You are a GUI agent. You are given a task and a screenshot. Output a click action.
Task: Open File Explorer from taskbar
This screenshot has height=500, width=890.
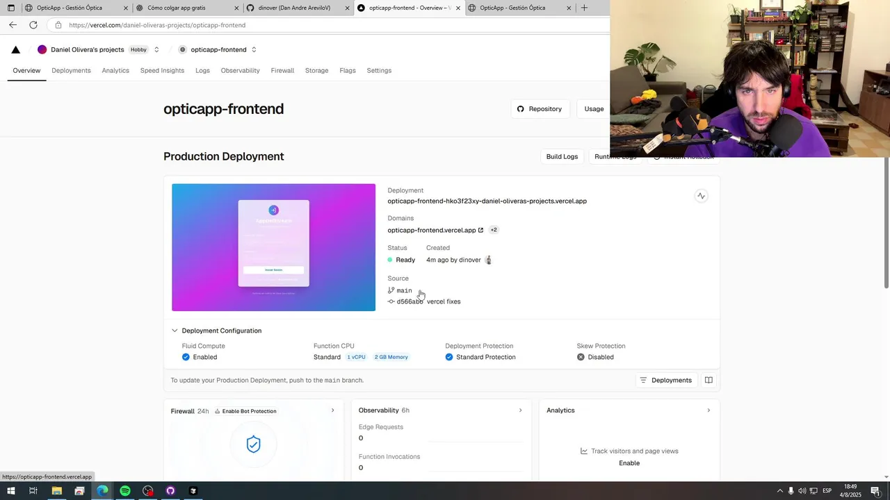(56, 491)
